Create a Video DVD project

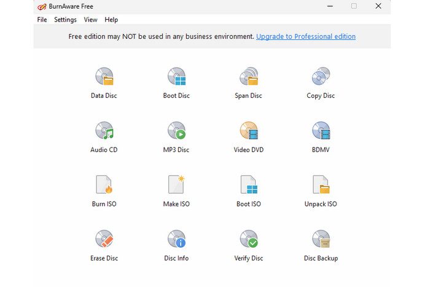pyautogui.click(x=248, y=131)
